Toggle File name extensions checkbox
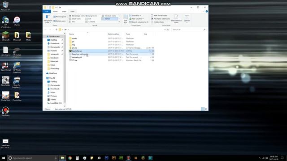287x161 pixels. (x=161, y=19)
